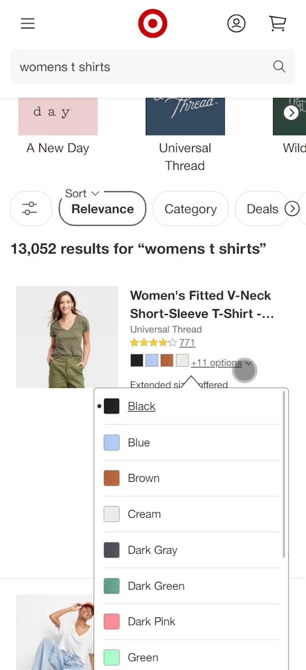The width and height of the screenshot is (306, 670).
Task: Open the Category filter
Action: pos(190,208)
